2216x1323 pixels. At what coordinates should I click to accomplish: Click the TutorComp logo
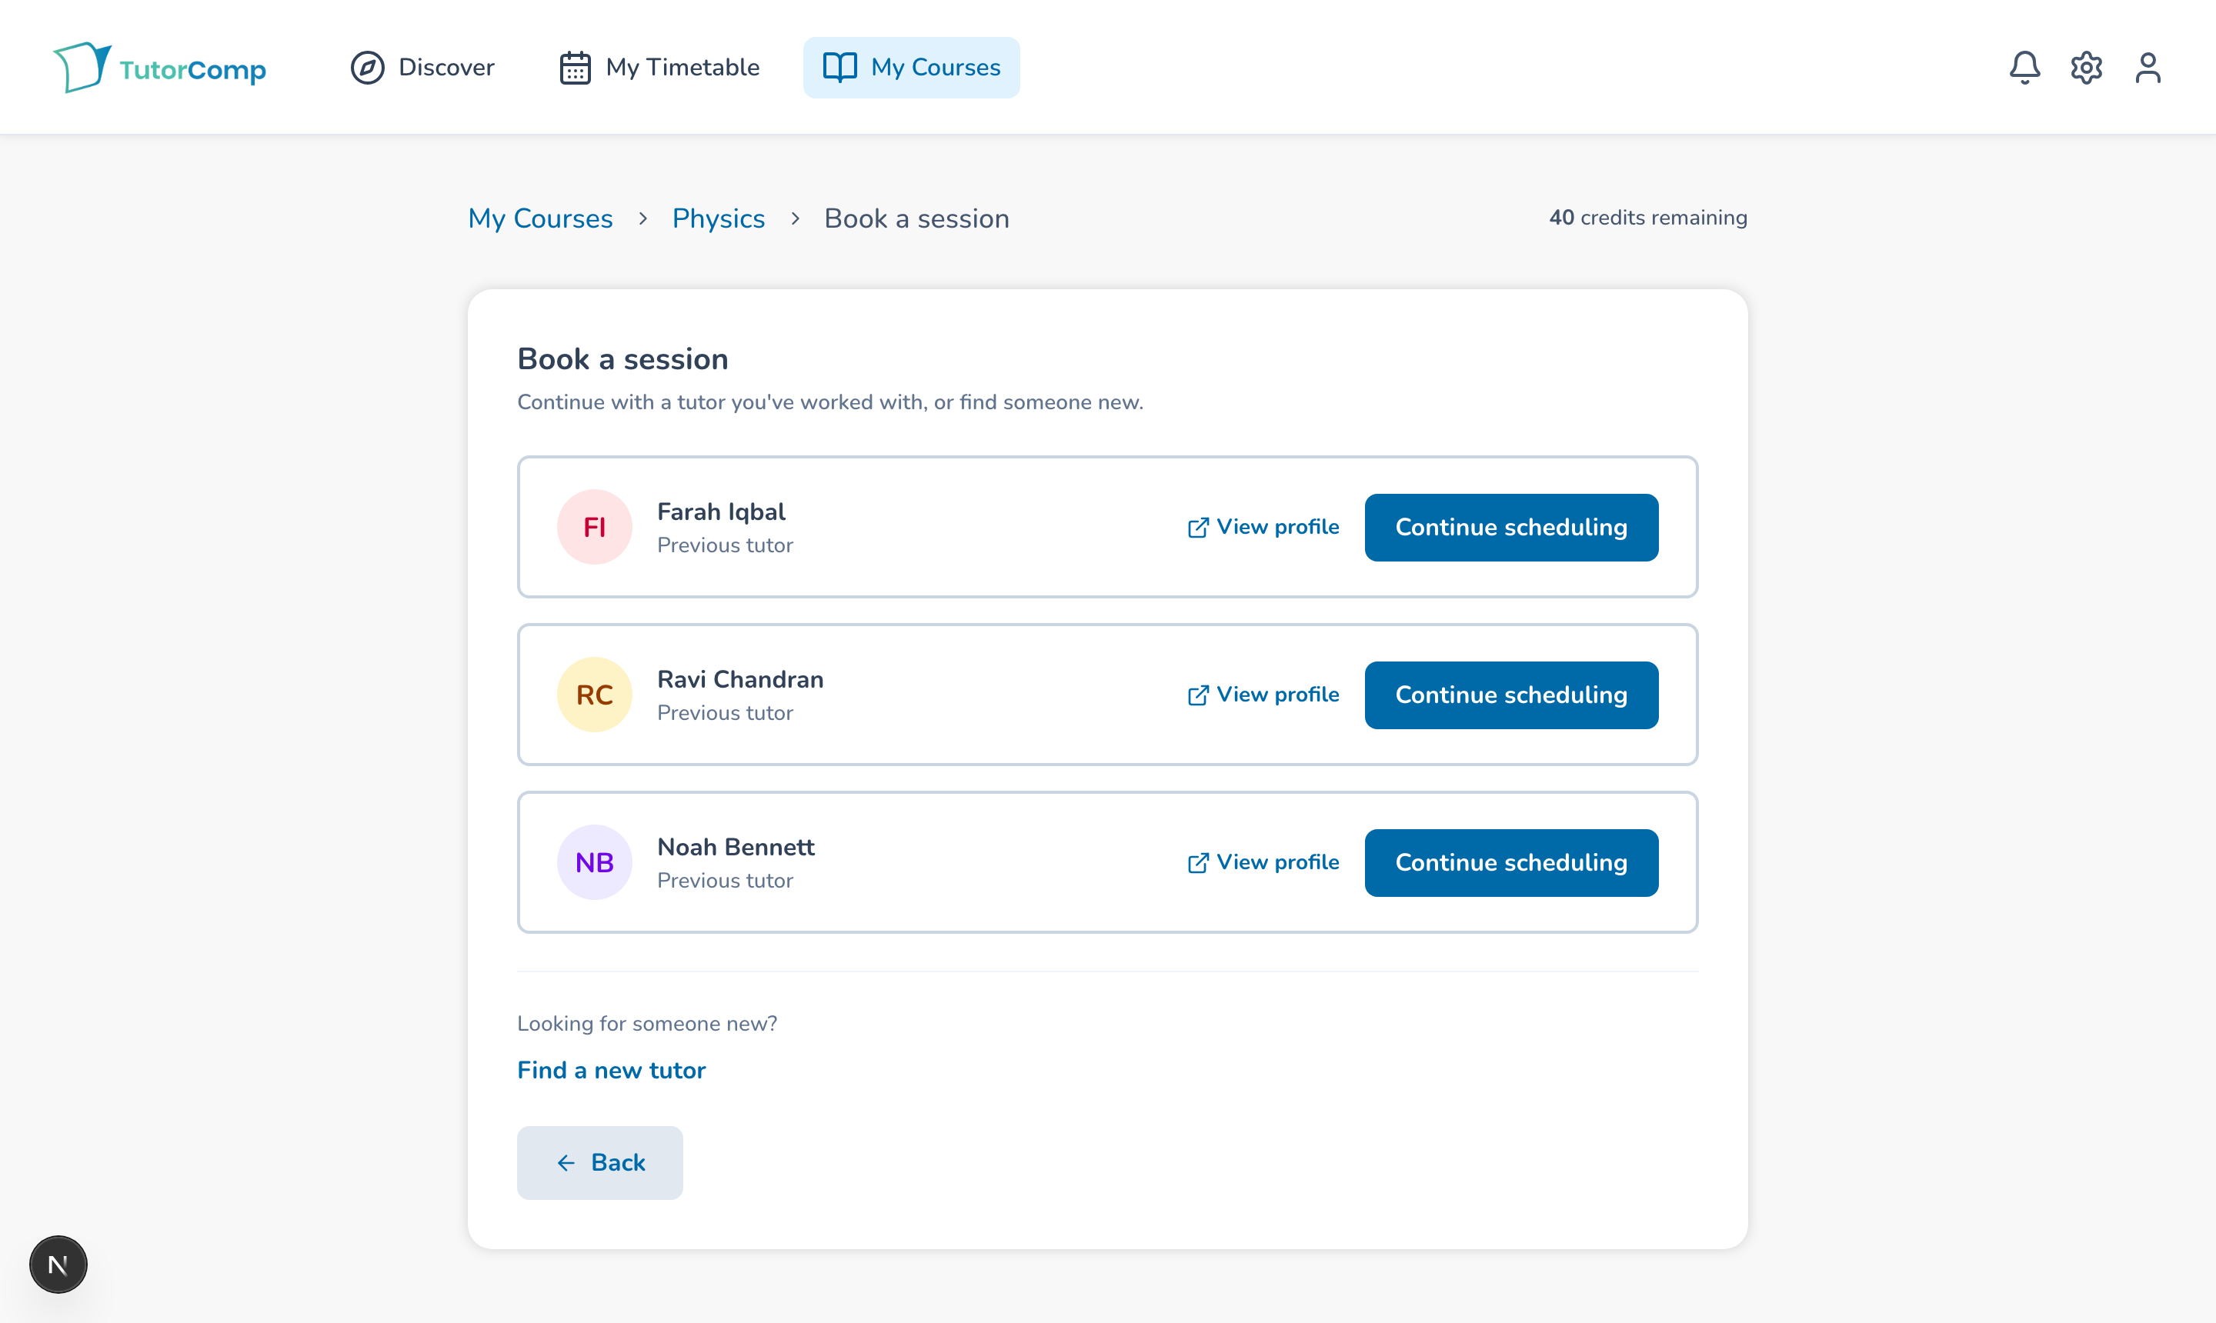(159, 68)
